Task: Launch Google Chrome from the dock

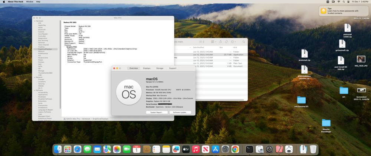Action: click(x=235, y=149)
